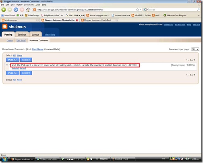Switch to the Settings tab
Viewport: 203px width, 163px height.
(22, 35)
